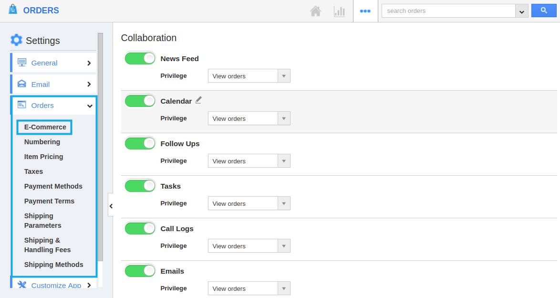
Task: Click the Customize App tools icon
Action: coord(22,285)
